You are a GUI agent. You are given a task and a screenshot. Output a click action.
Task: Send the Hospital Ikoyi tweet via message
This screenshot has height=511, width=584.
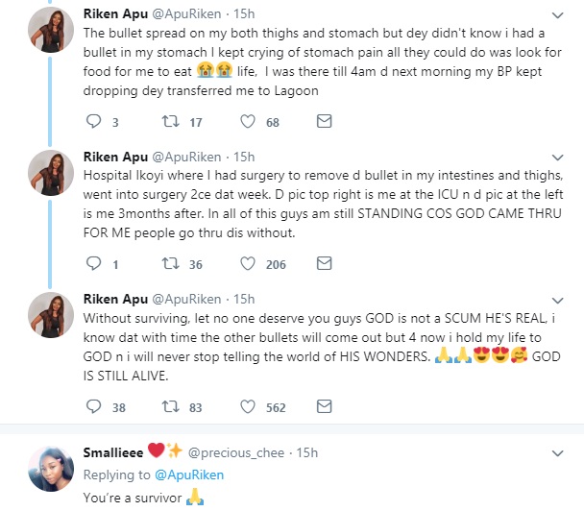click(324, 264)
